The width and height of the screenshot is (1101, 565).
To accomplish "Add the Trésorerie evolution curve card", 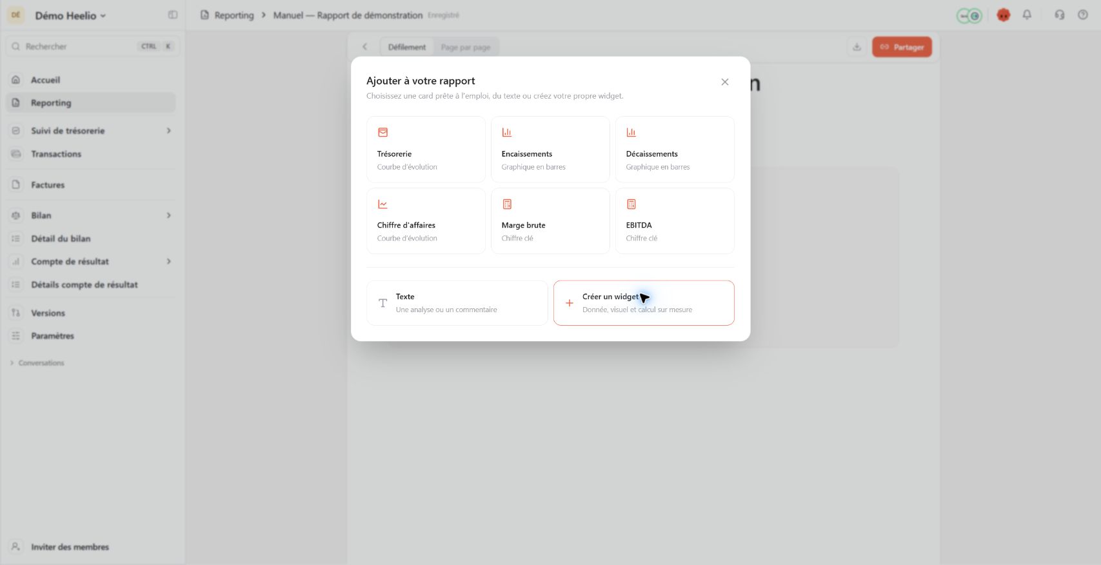I will [426, 149].
